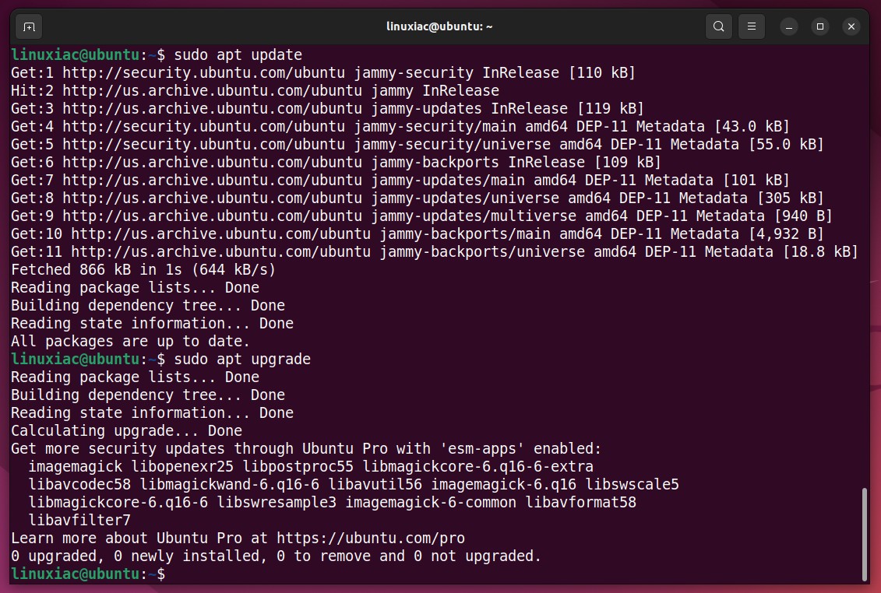Screen dimensions: 881x593
Task: Click the final empty prompt line
Action: pos(88,574)
